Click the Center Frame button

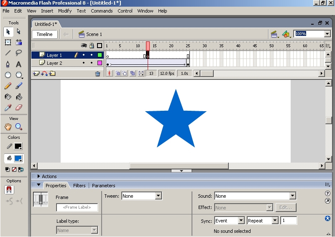110,74
